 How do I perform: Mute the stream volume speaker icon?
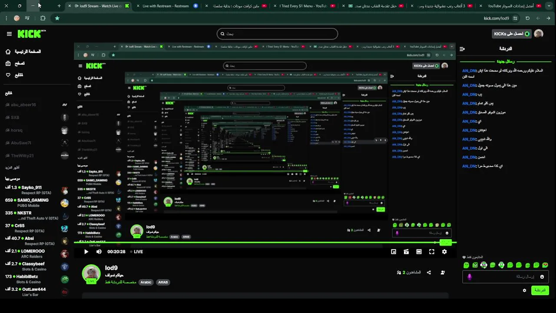pyautogui.click(x=99, y=252)
